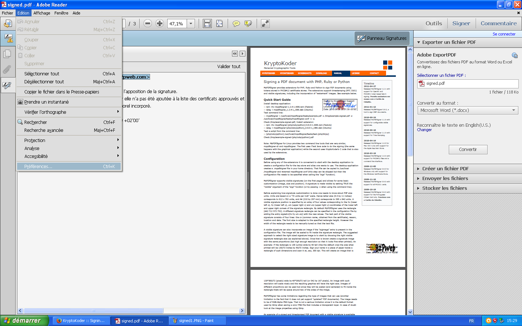The height and width of the screenshot is (326, 522).
Task: Open the page thumbnails panel
Action: click(7, 54)
